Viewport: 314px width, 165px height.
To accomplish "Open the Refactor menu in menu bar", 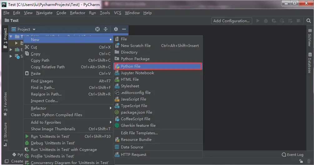I will coord(77,13).
